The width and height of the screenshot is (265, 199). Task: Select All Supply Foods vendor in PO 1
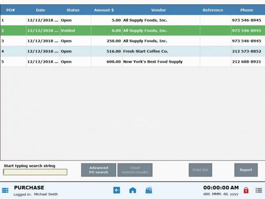(x=161, y=20)
